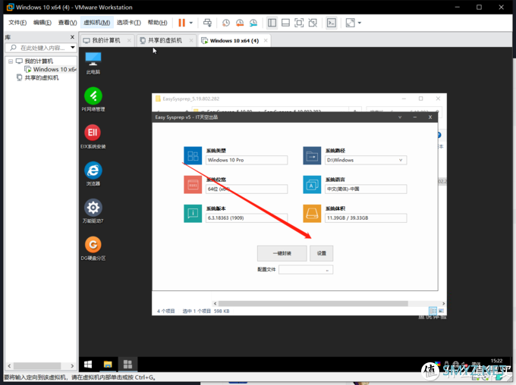Pause the virtual machine
The height and width of the screenshot is (385, 516).
click(181, 23)
